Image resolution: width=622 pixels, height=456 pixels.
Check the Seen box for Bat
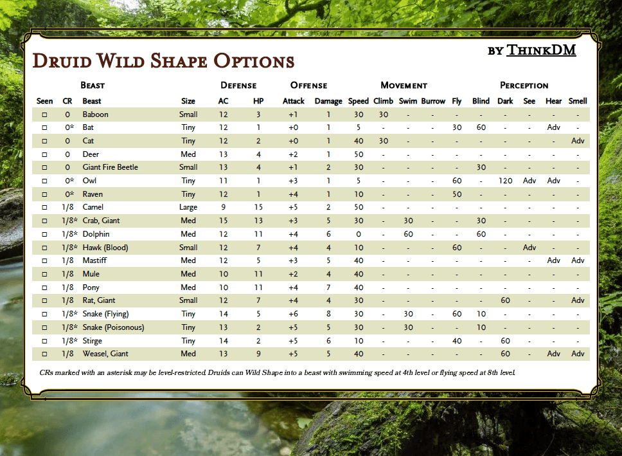44,127
